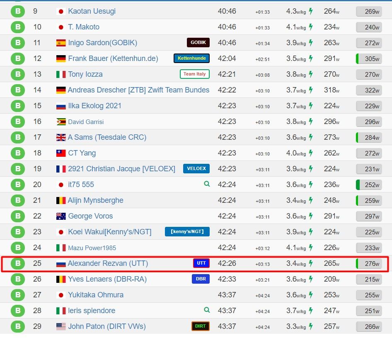Image resolution: width=392 pixels, height=338 pixels.
Task: Click UK flag next to A Sams
Action: [61, 138]
